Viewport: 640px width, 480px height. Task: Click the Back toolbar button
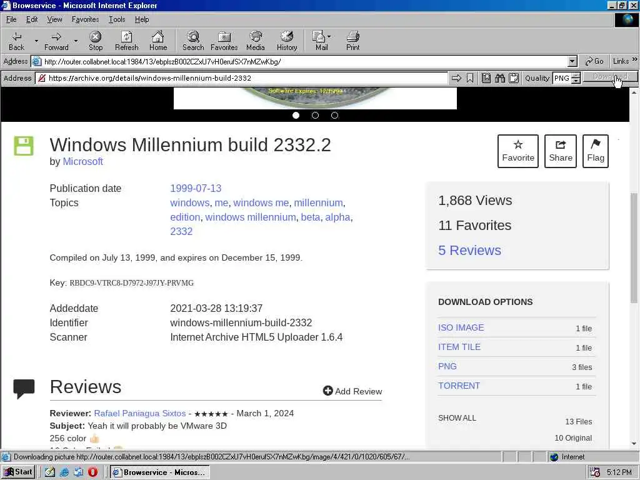tap(16, 41)
